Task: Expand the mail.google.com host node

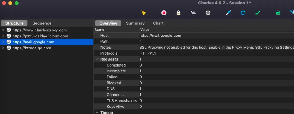Action: (3, 42)
